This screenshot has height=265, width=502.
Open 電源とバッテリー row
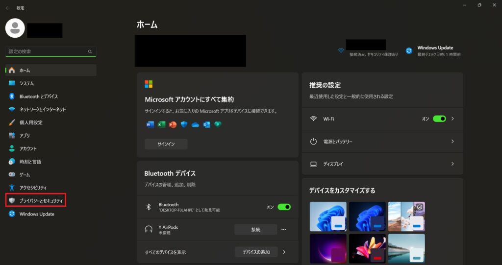pyautogui.click(x=382, y=141)
